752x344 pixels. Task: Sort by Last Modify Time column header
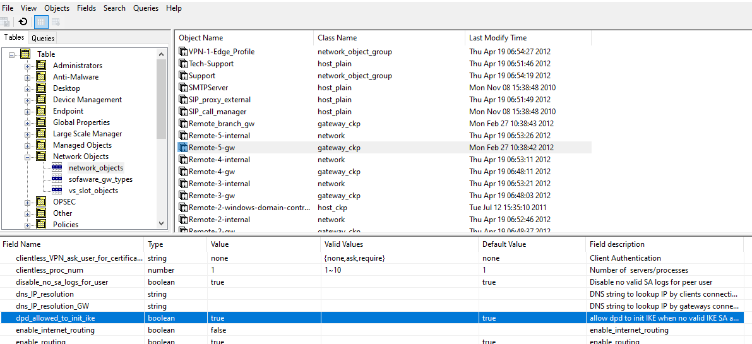[498, 38]
